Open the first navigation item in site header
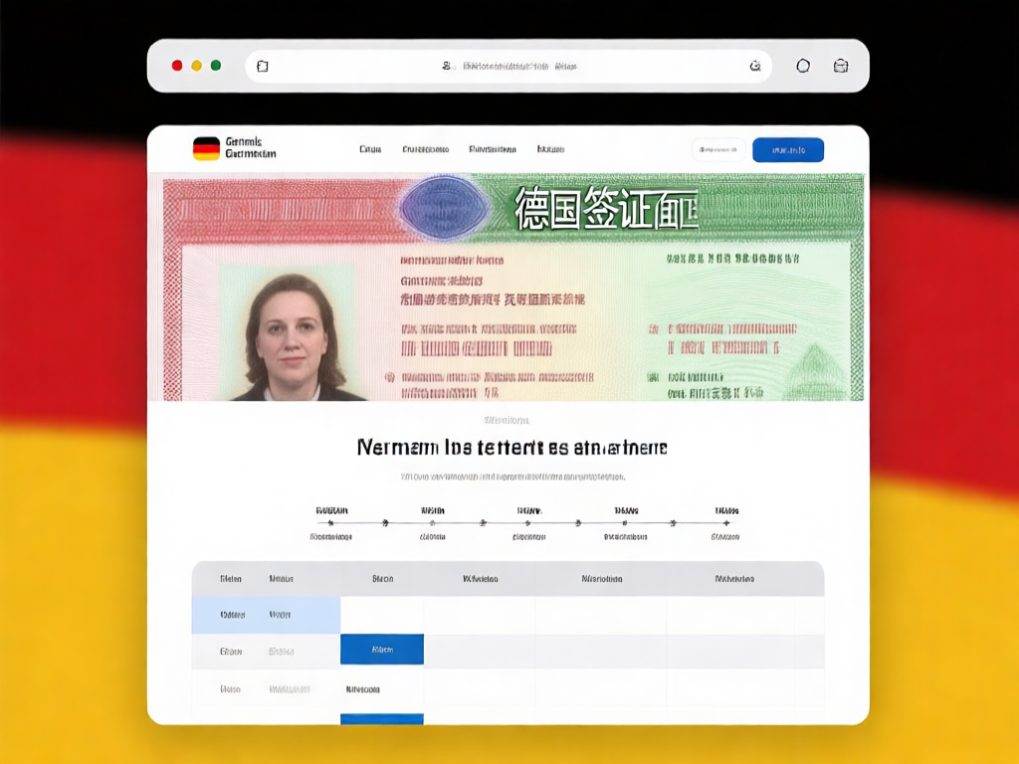Screen dimensions: 1019x764 pyautogui.click(x=370, y=149)
